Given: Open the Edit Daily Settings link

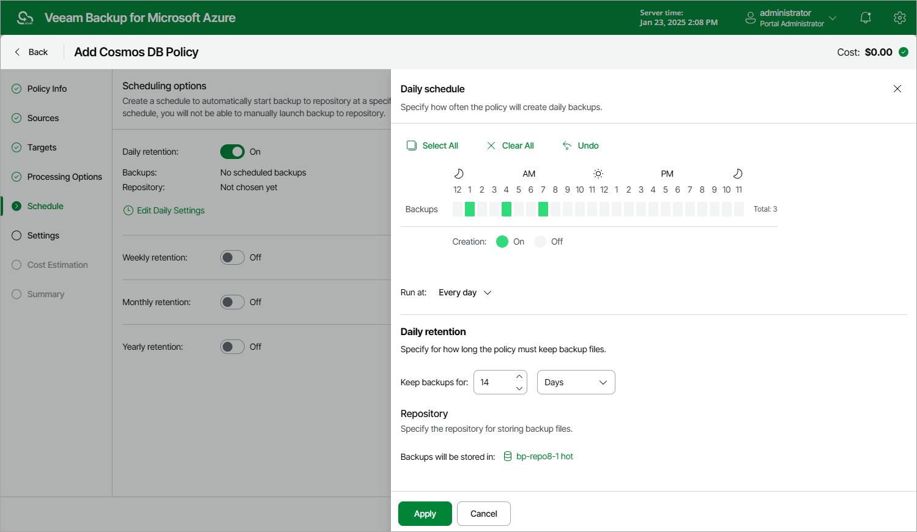Looking at the screenshot, I should (171, 210).
